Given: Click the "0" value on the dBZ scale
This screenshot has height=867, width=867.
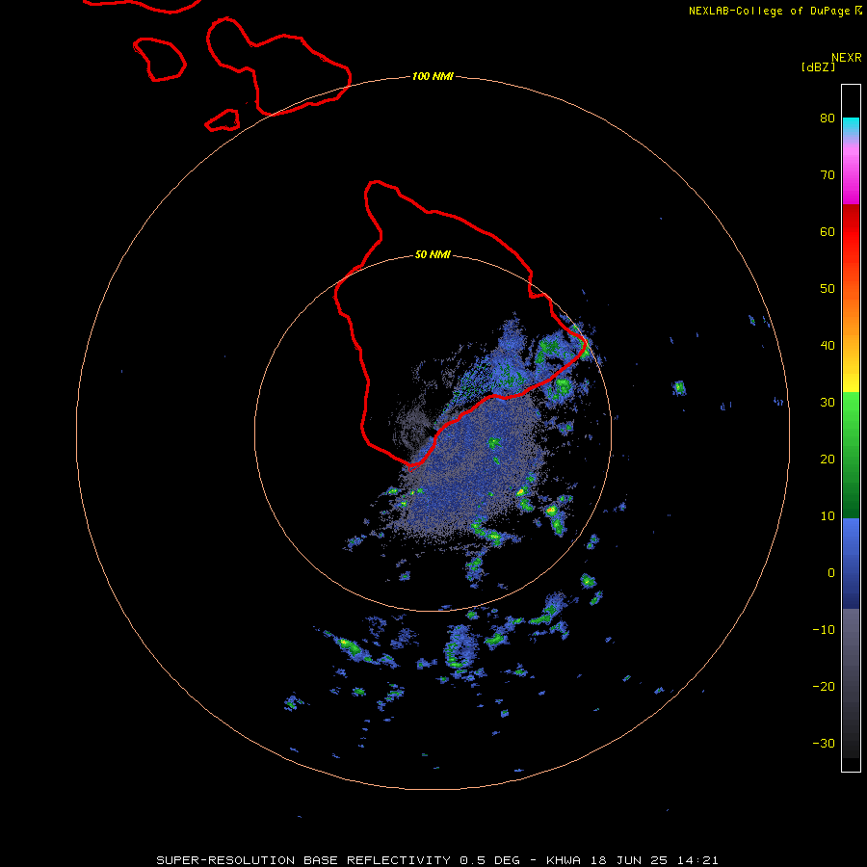Looking at the screenshot, I should point(831,573).
